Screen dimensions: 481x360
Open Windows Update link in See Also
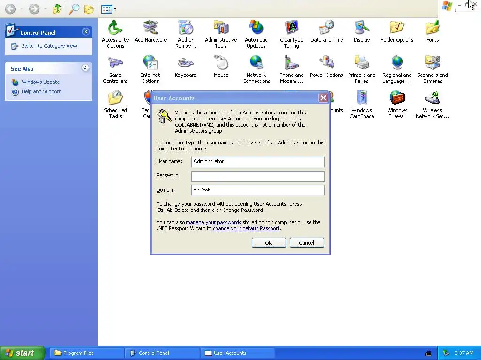coord(40,82)
